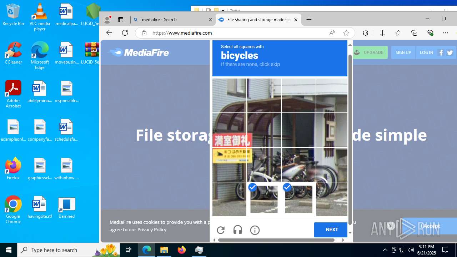Viewport: 457px width, 257px height.
Task: Open captcha info icon
Action: (255, 230)
